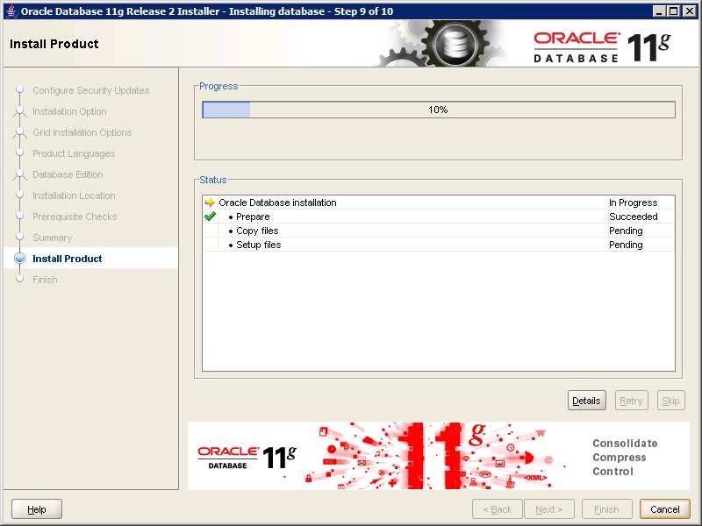
Task: Click the Skip button
Action: click(670, 401)
